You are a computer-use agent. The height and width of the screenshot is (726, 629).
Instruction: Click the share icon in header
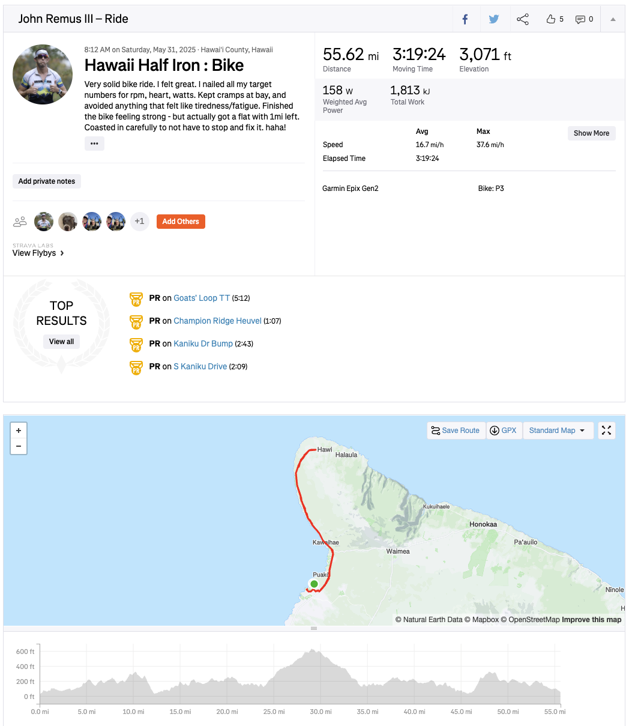click(x=523, y=19)
